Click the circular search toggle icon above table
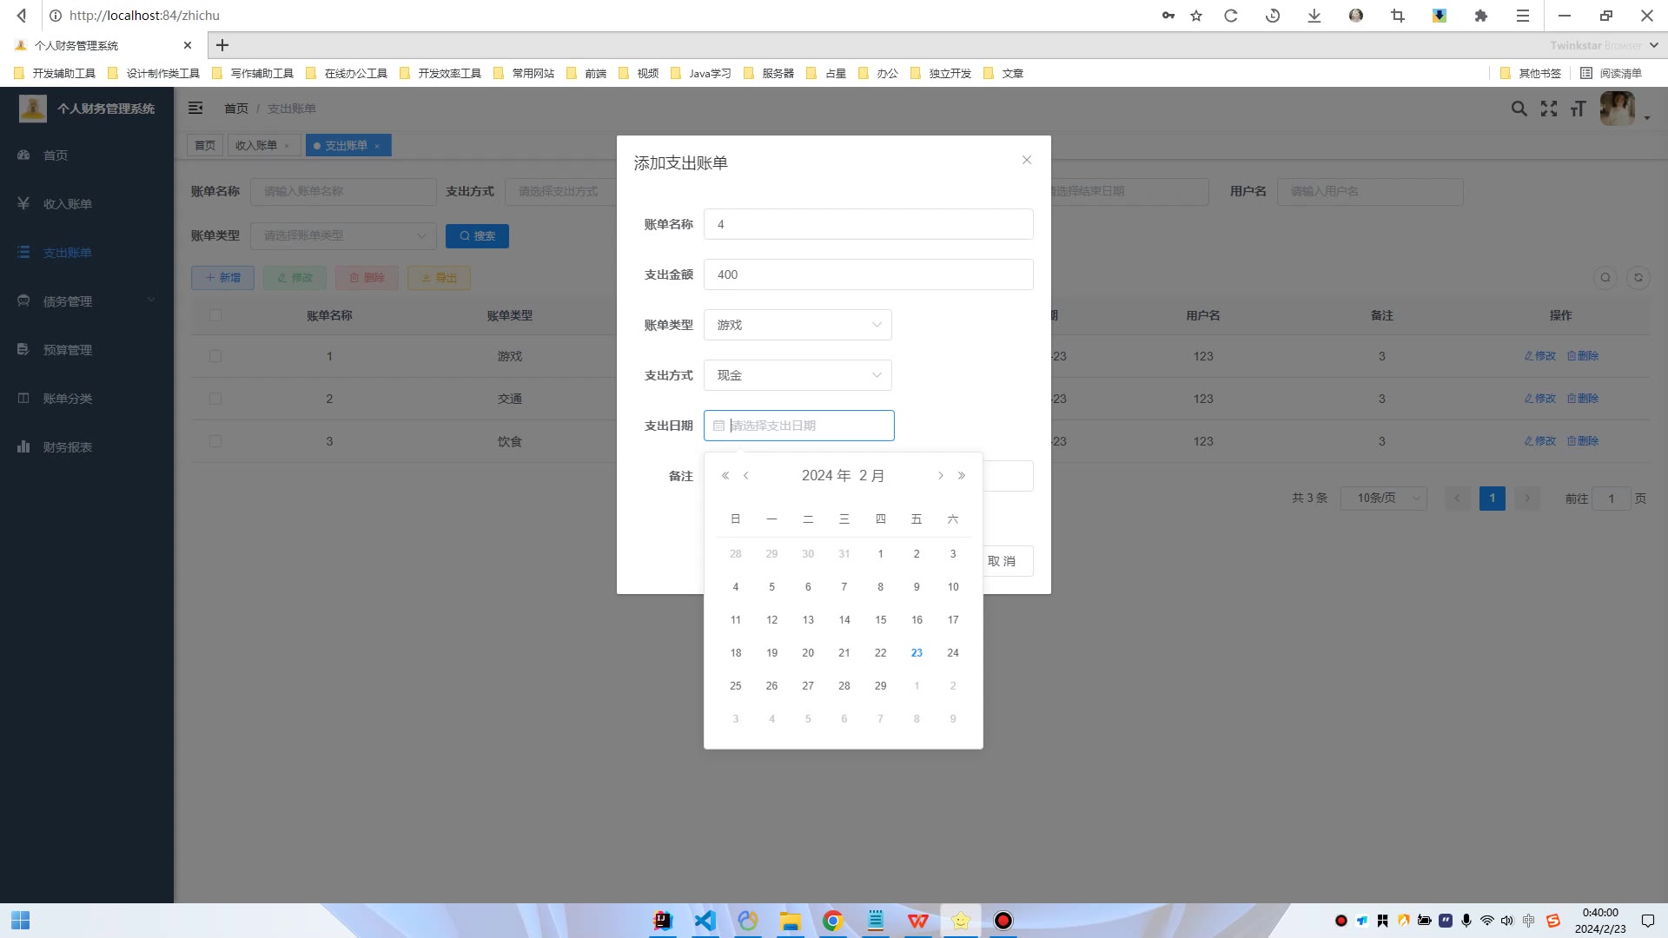Viewport: 1668px width, 938px height. pos(1605,278)
